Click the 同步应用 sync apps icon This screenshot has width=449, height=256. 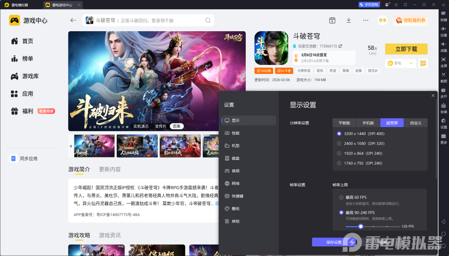click(x=13, y=158)
